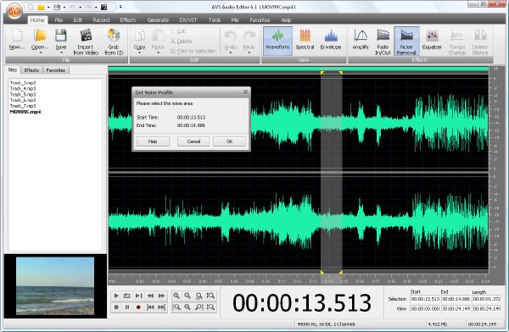Switch to Envelope view
The height and width of the screenshot is (332, 509).
click(x=331, y=41)
